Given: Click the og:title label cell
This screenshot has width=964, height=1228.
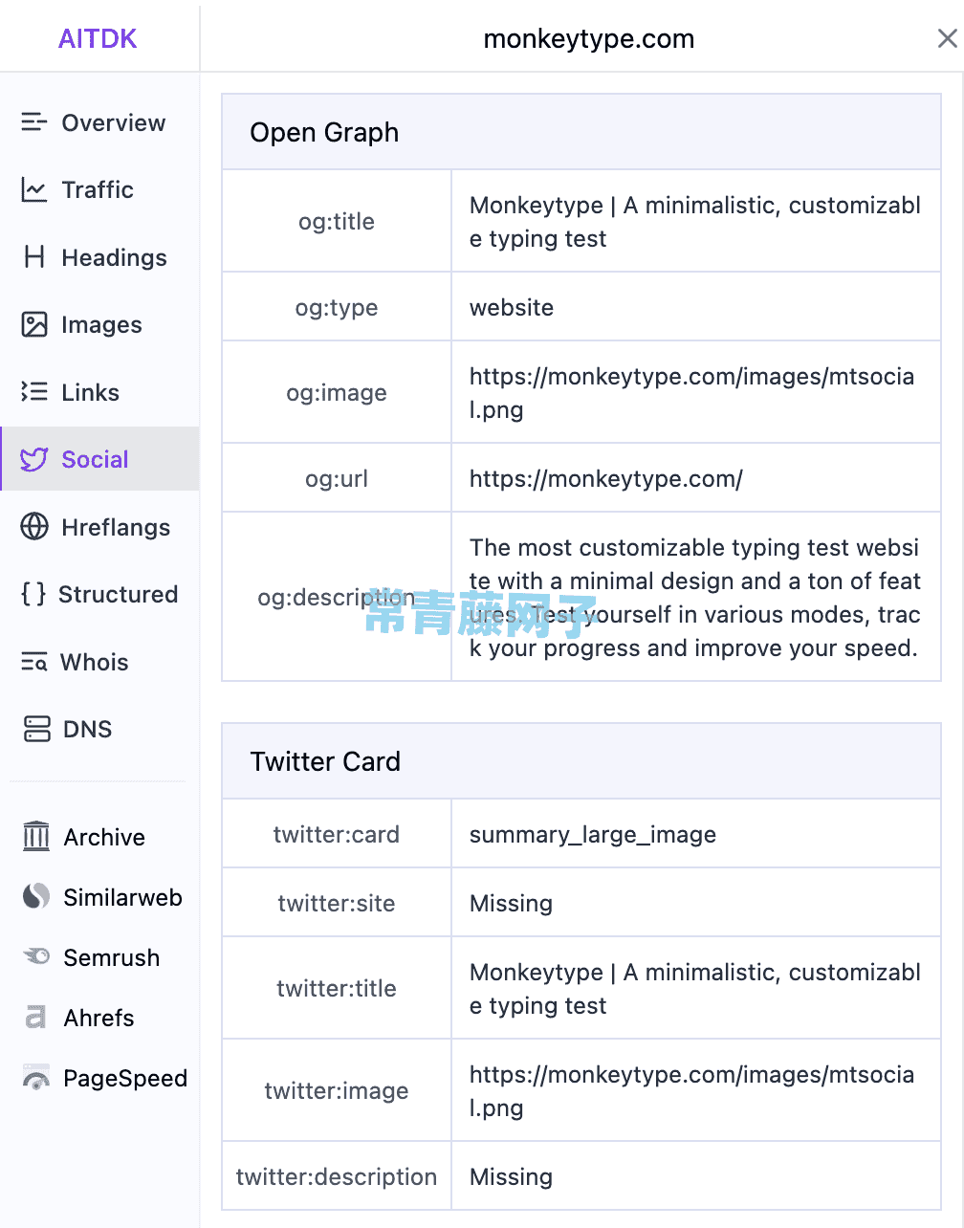Looking at the screenshot, I should pyautogui.click(x=337, y=221).
